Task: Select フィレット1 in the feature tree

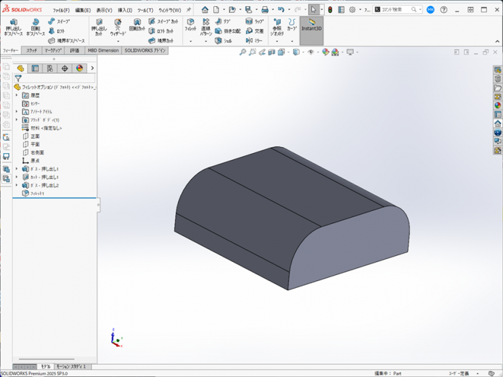Action: click(36, 193)
